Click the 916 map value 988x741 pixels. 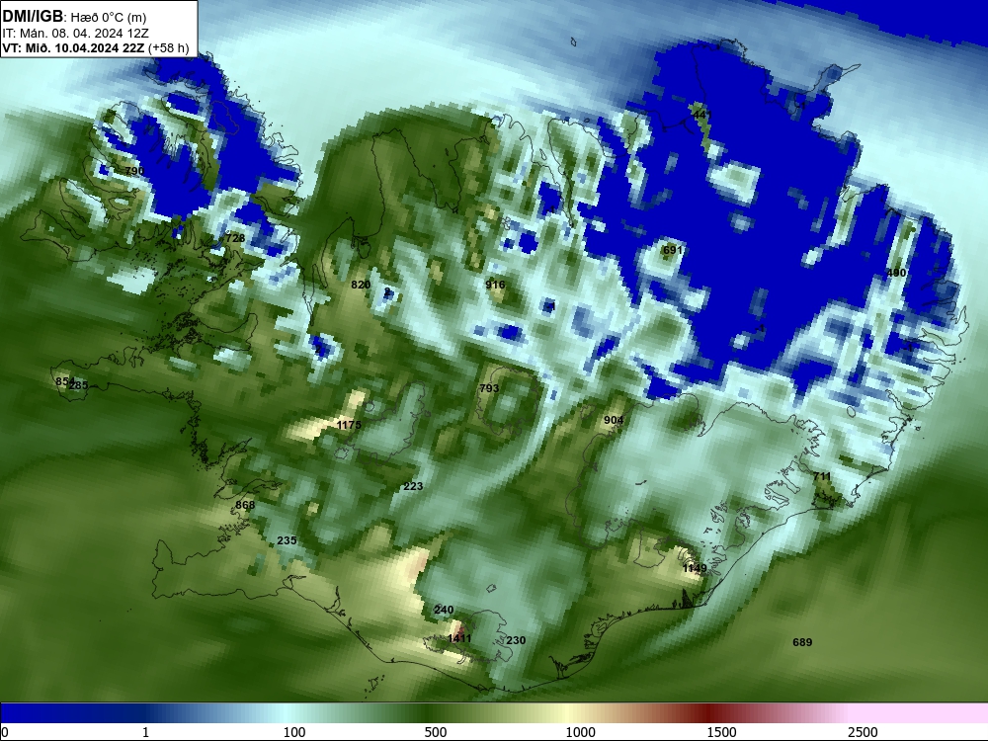coord(495,285)
